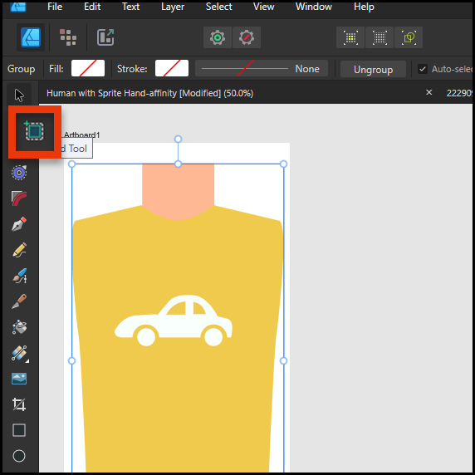Viewport: 475px width, 475px height.
Task: Select the Pen tool
Action: [x=19, y=224]
